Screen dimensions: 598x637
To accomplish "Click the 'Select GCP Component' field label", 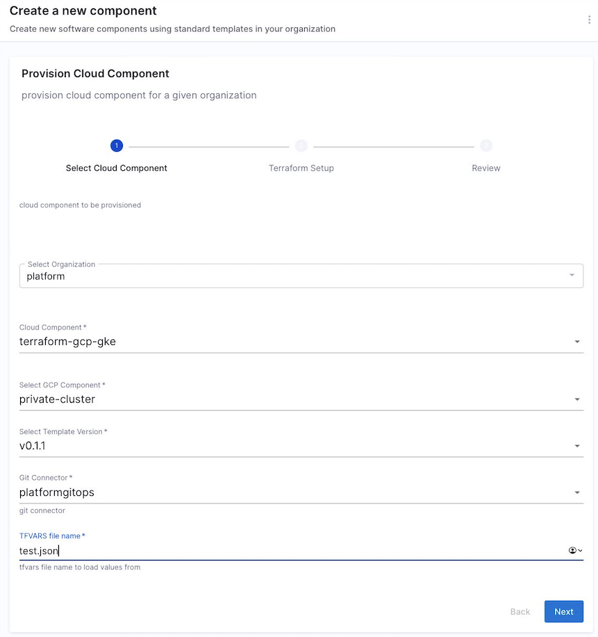I will tap(62, 385).
